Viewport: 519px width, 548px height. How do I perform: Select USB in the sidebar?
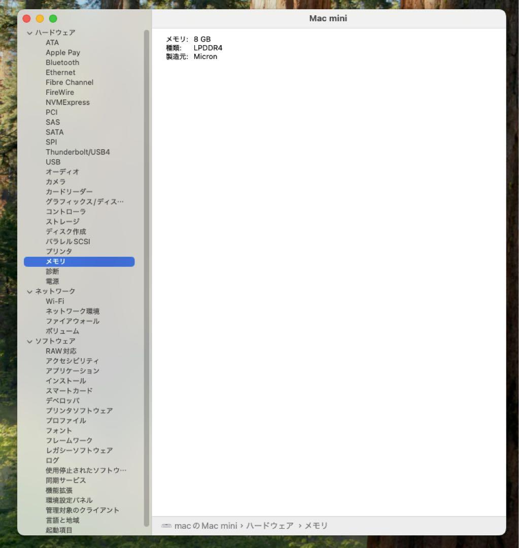(x=53, y=162)
